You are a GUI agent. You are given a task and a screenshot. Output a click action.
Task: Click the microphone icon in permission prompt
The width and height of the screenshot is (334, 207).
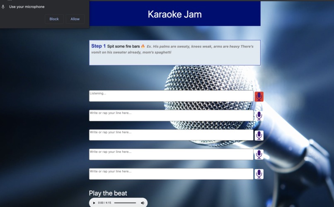point(3,7)
